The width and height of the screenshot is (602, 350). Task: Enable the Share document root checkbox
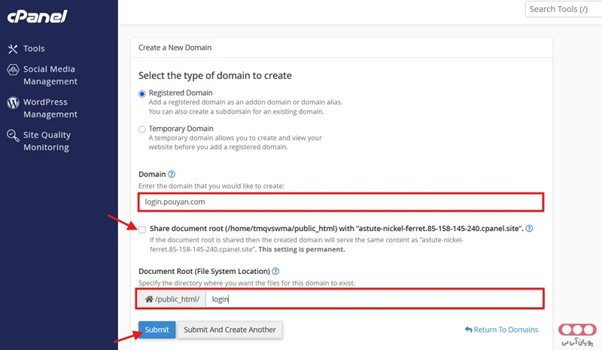coord(142,230)
